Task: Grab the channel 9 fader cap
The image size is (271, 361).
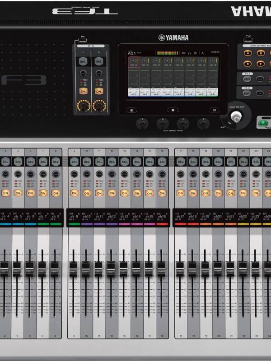Action: (x=73, y=269)
